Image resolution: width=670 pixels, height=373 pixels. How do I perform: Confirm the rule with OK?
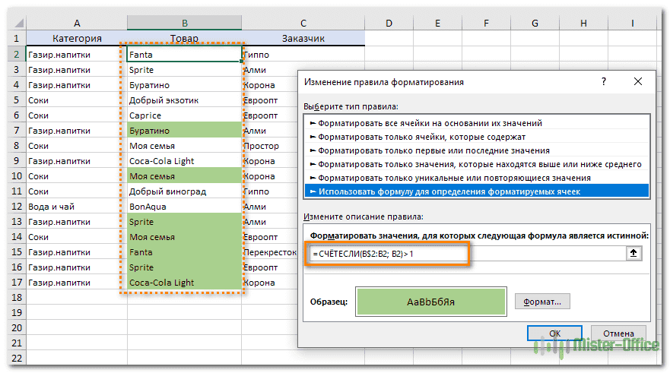(x=554, y=333)
